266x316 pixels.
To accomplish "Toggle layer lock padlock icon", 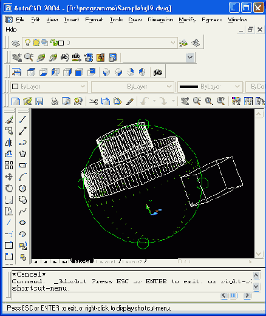I will [x=53, y=42].
